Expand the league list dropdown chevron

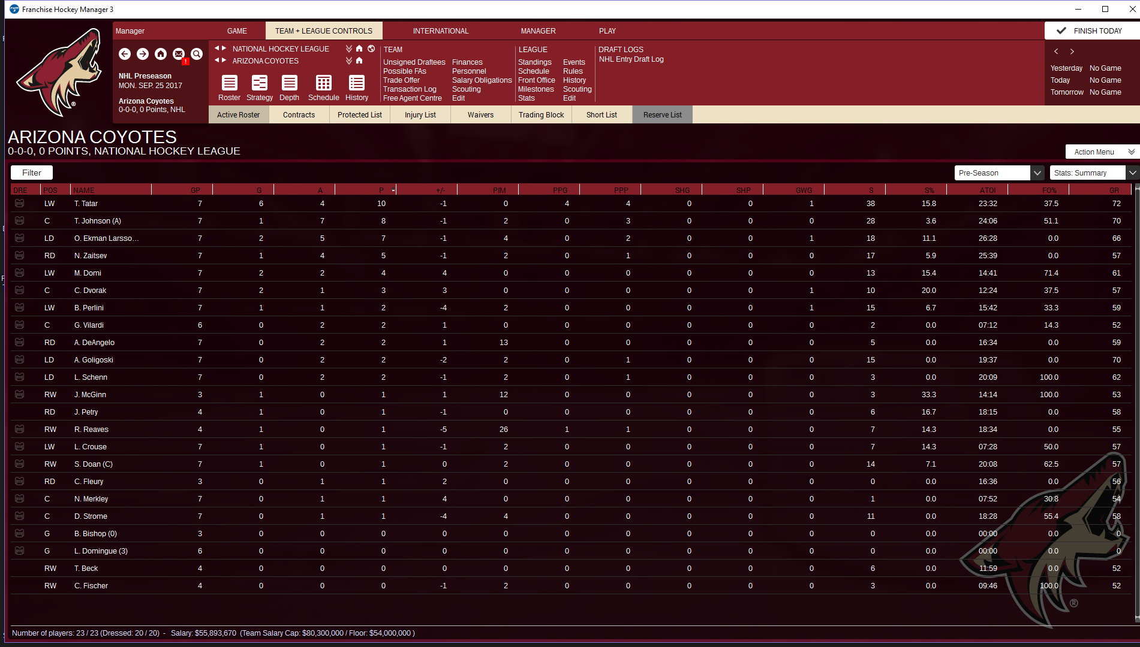[349, 49]
